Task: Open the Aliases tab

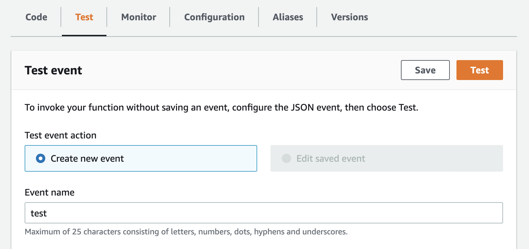Action: (288, 17)
